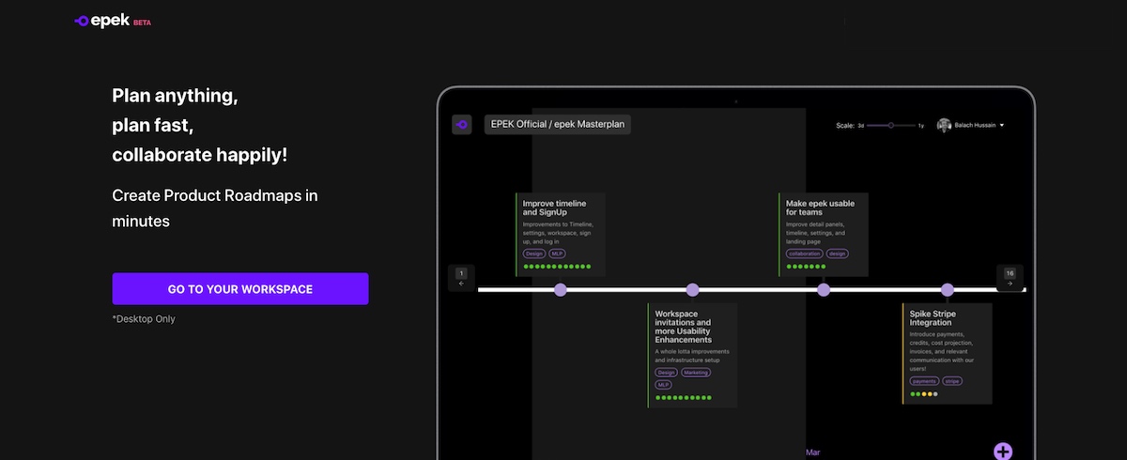This screenshot has width=1127, height=460.
Task: Click the purple epek icon in mockup
Action: (x=461, y=125)
